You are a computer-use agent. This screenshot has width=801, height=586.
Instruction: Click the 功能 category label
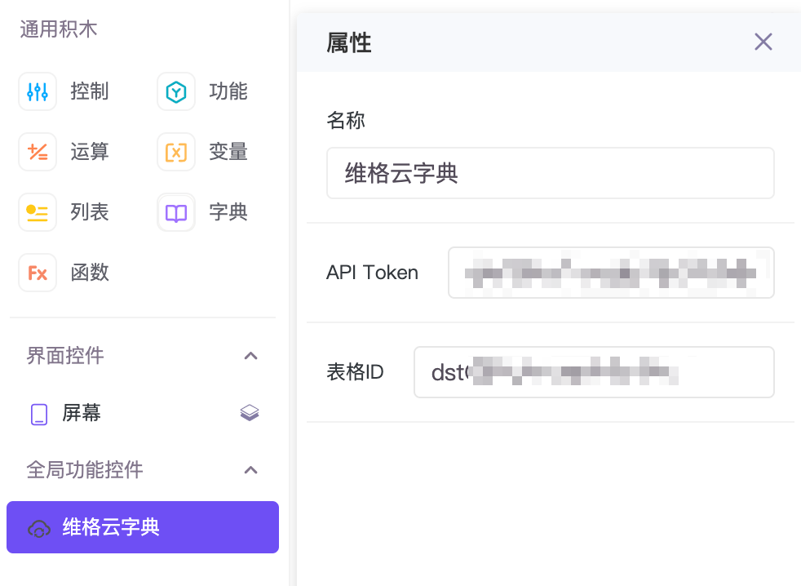coord(228,91)
